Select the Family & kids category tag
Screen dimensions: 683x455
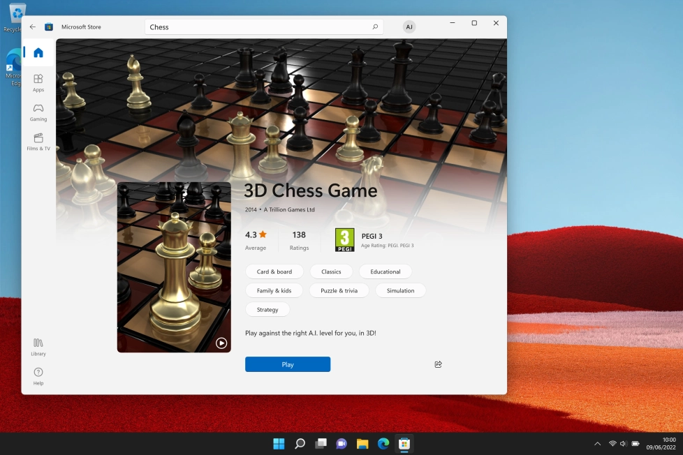[x=274, y=290]
